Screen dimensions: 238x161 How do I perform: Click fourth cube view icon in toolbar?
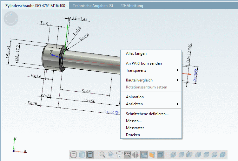click(198, 155)
